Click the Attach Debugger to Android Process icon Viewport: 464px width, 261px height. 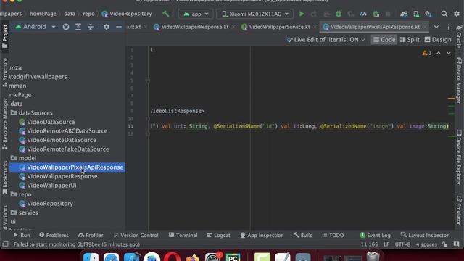pyautogui.click(x=376, y=14)
